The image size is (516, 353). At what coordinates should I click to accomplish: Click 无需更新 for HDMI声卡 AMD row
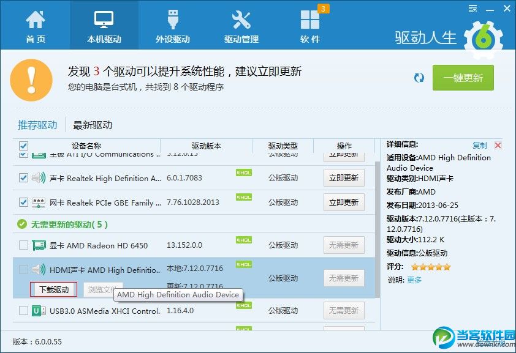pos(344,278)
